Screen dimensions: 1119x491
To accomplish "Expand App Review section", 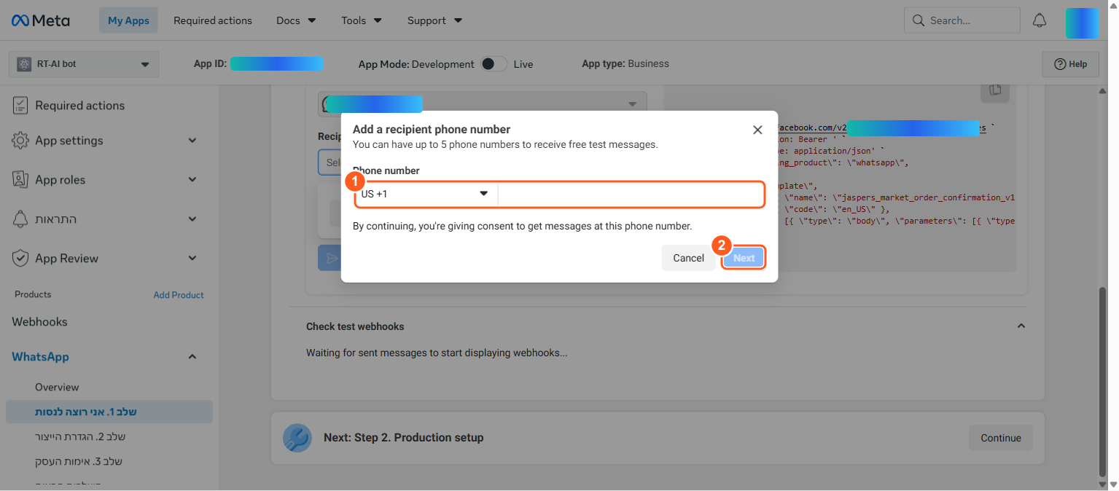I will tap(192, 258).
